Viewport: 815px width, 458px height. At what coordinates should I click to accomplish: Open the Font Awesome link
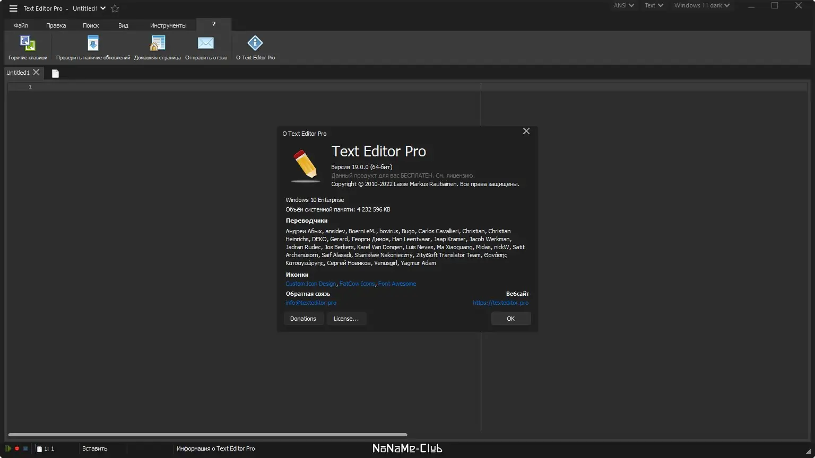pyautogui.click(x=397, y=284)
